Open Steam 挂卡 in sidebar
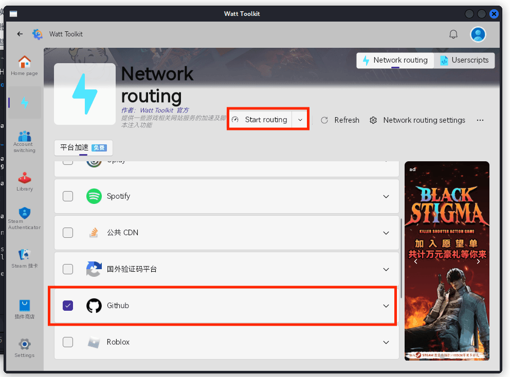 24,259
